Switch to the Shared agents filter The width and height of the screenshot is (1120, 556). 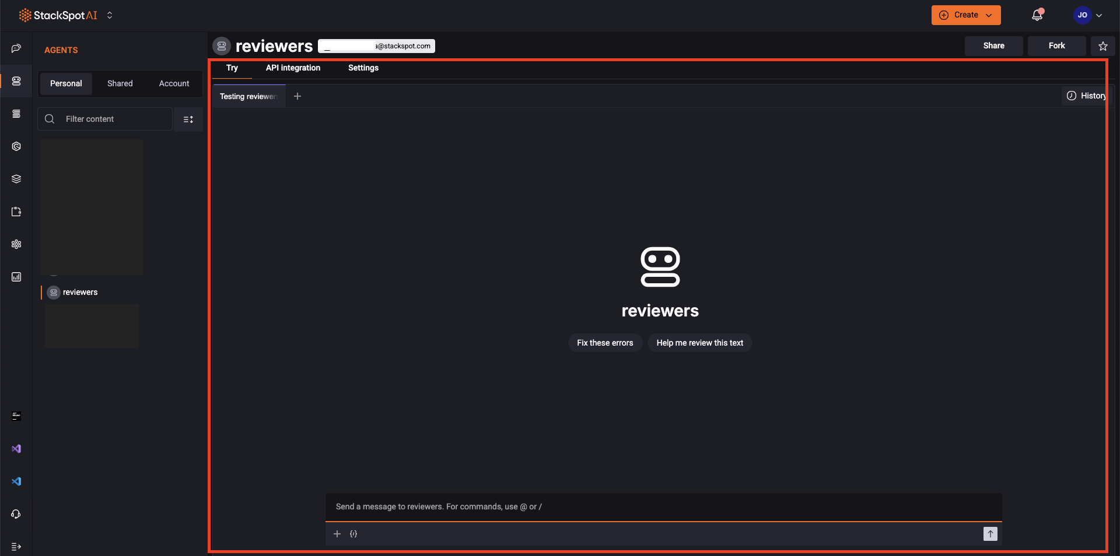pos(120,83)
